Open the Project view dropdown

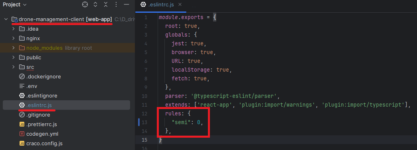click(15, 4)
